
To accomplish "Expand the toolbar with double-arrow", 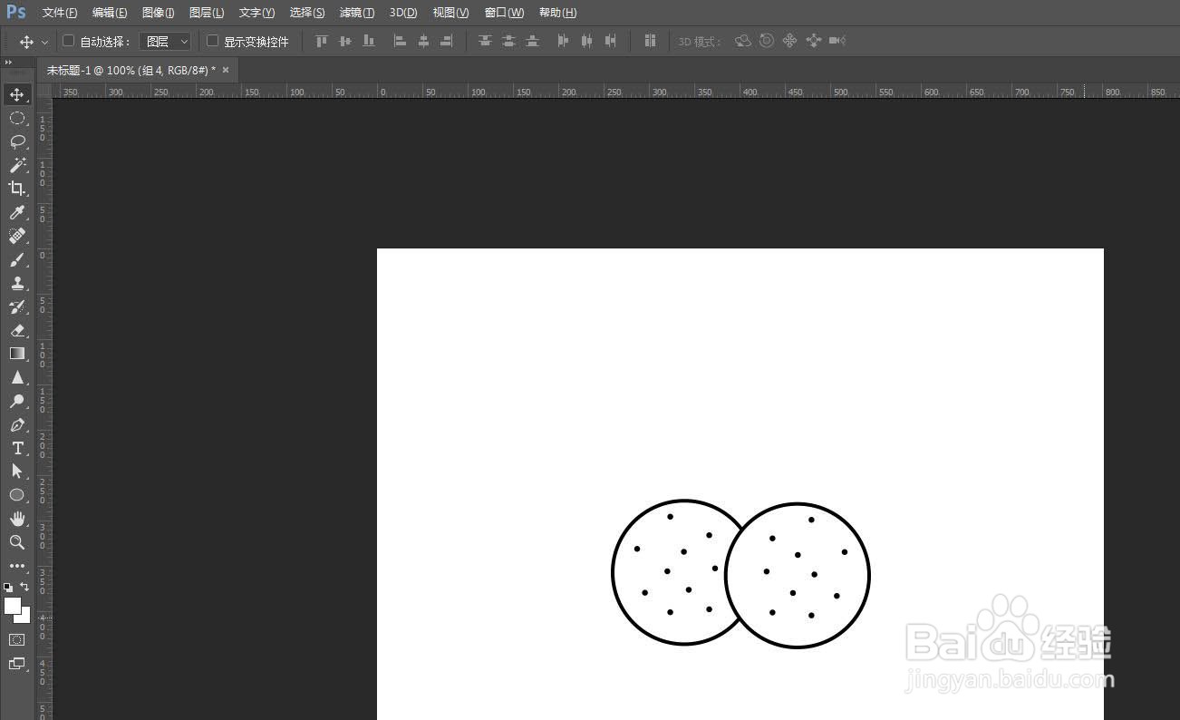I will [9, 63].
